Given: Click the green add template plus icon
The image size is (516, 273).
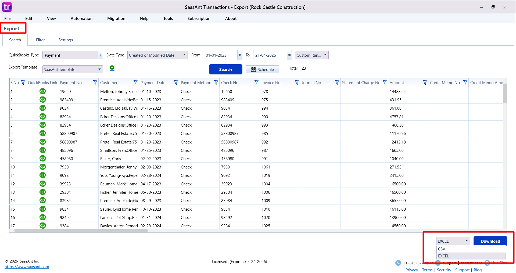Looking at the screenshot, I should (112, 68).
